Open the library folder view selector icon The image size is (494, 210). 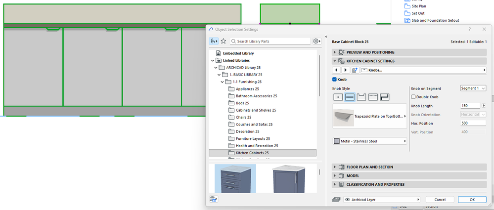pos(214,41)
